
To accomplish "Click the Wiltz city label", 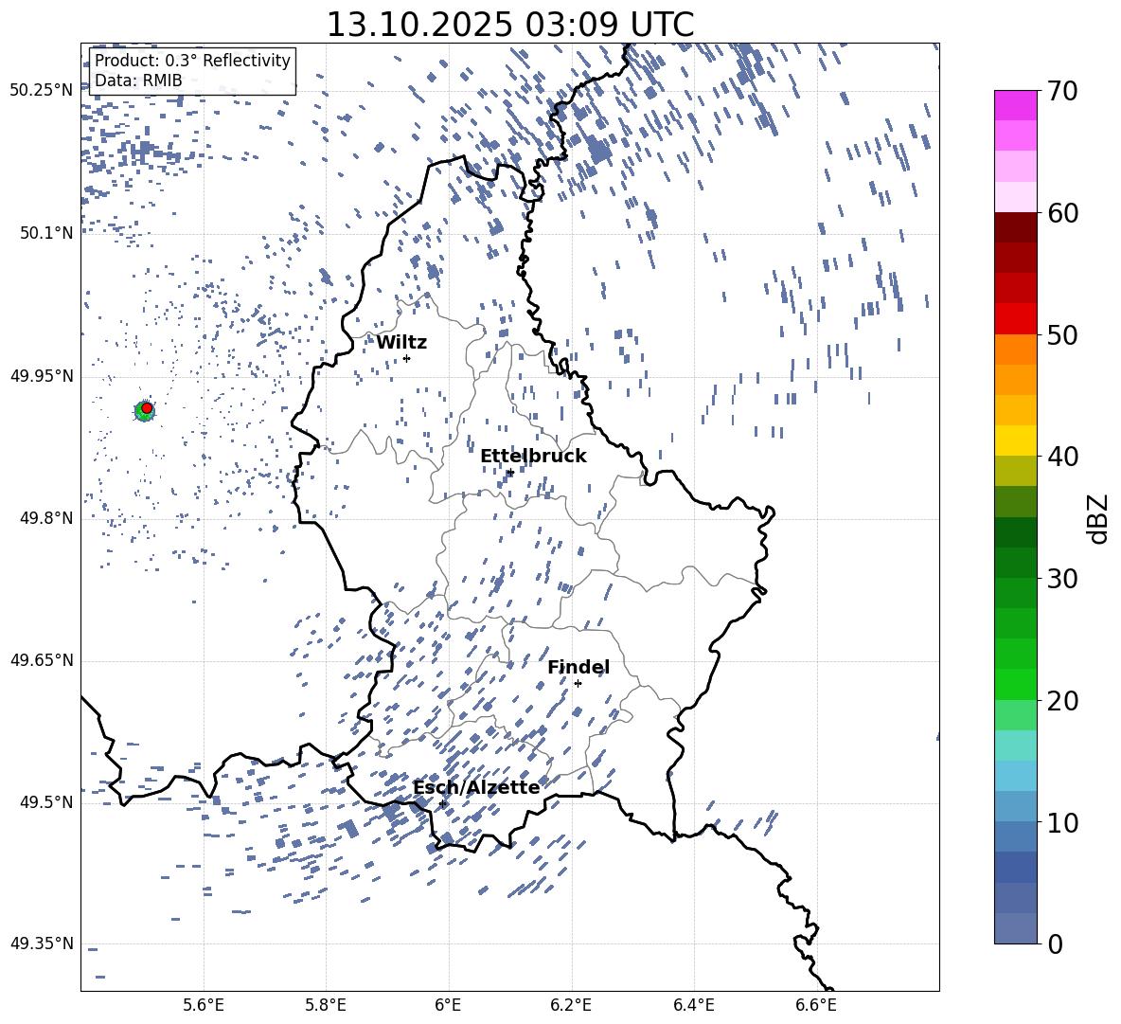I will click(401, 343).
